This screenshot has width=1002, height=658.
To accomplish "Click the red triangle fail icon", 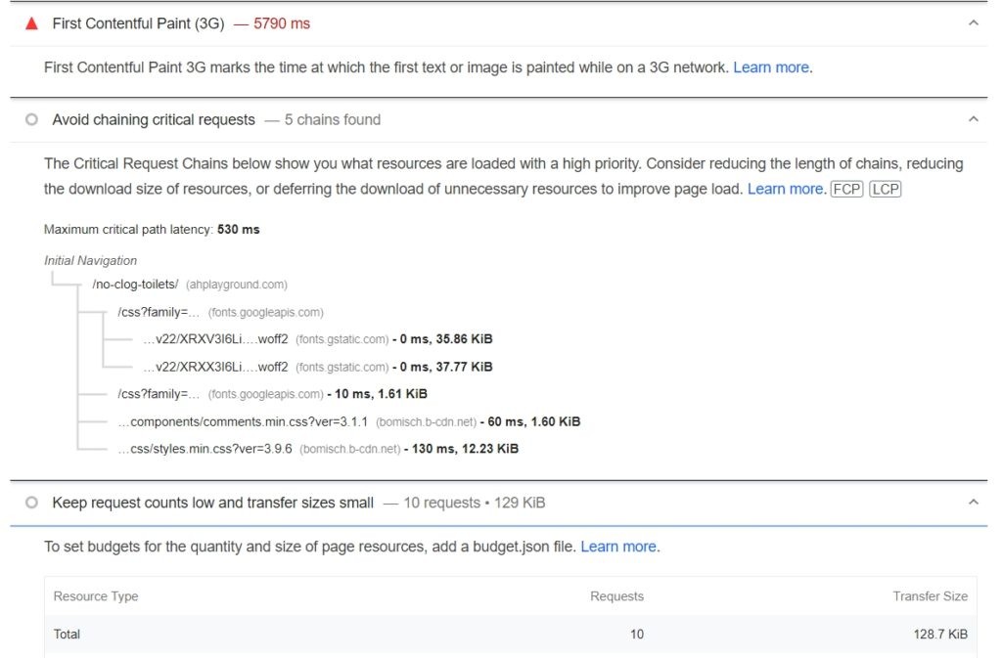I will pyautogui.click(x=32, y=23).
